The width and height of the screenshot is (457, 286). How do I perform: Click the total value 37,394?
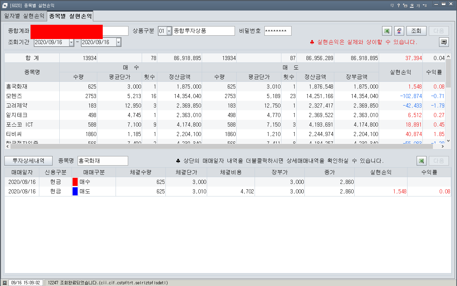[x=414, y=58]
